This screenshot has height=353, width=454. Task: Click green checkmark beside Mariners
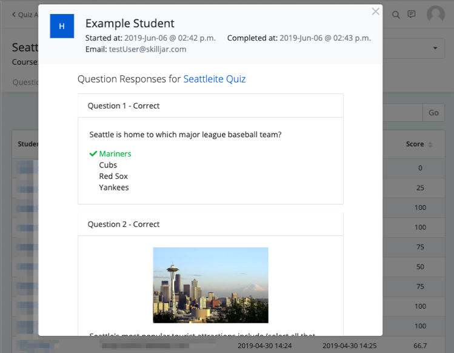[93, 153]
